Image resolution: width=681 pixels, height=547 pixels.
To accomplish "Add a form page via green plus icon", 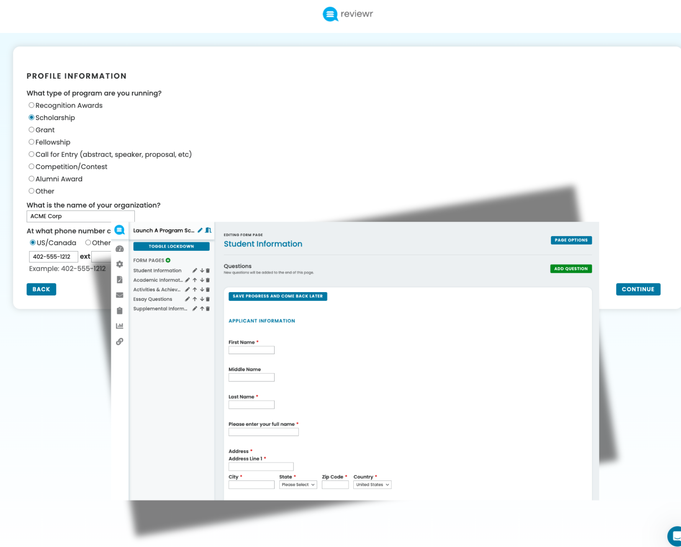I will pyautogui.click(x=168, y=260).
